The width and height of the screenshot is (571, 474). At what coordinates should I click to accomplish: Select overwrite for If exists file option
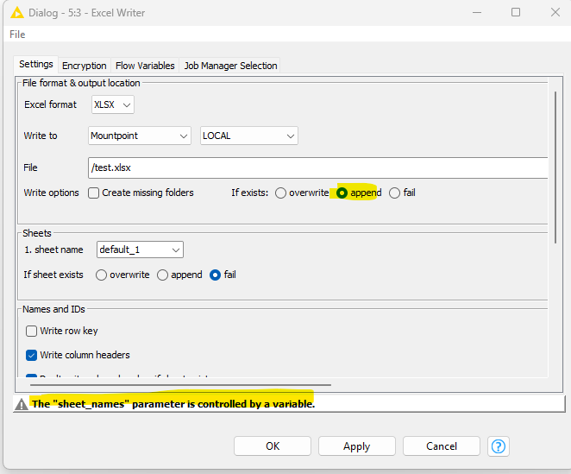tap(281, 193)
